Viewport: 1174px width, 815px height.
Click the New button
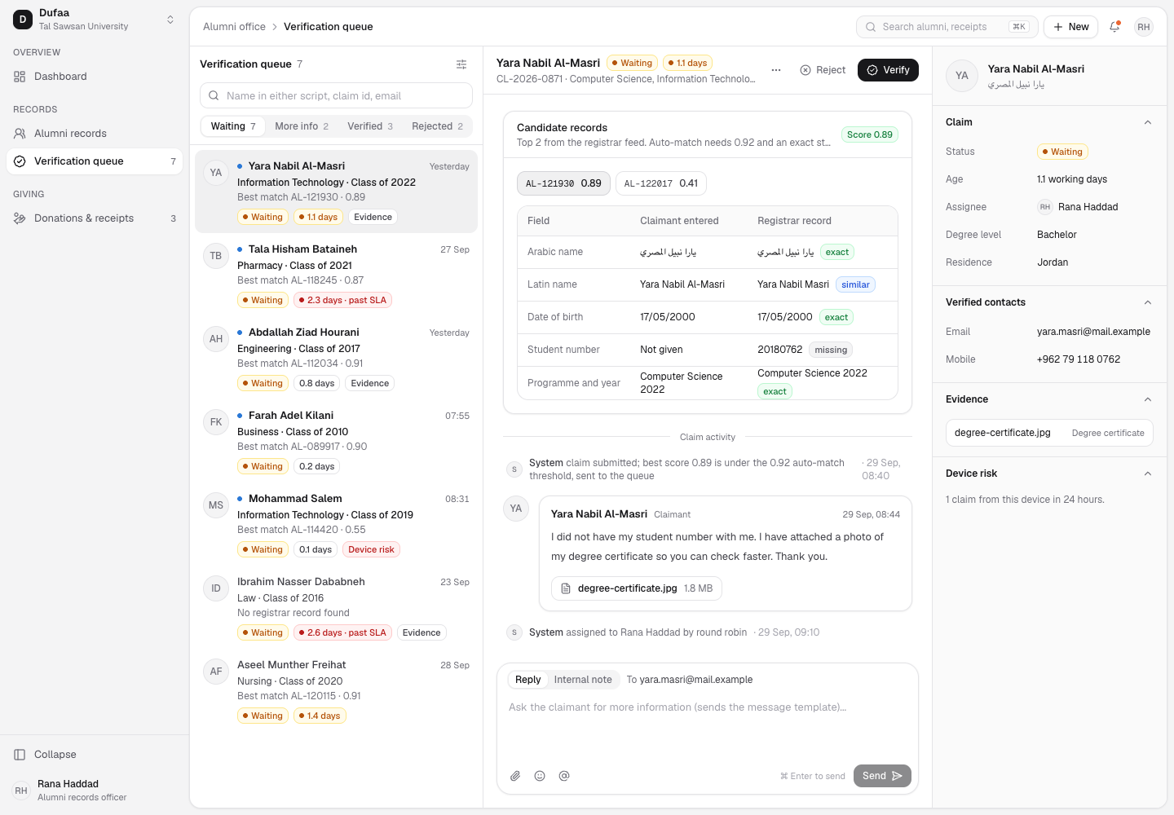(1070, 27)
